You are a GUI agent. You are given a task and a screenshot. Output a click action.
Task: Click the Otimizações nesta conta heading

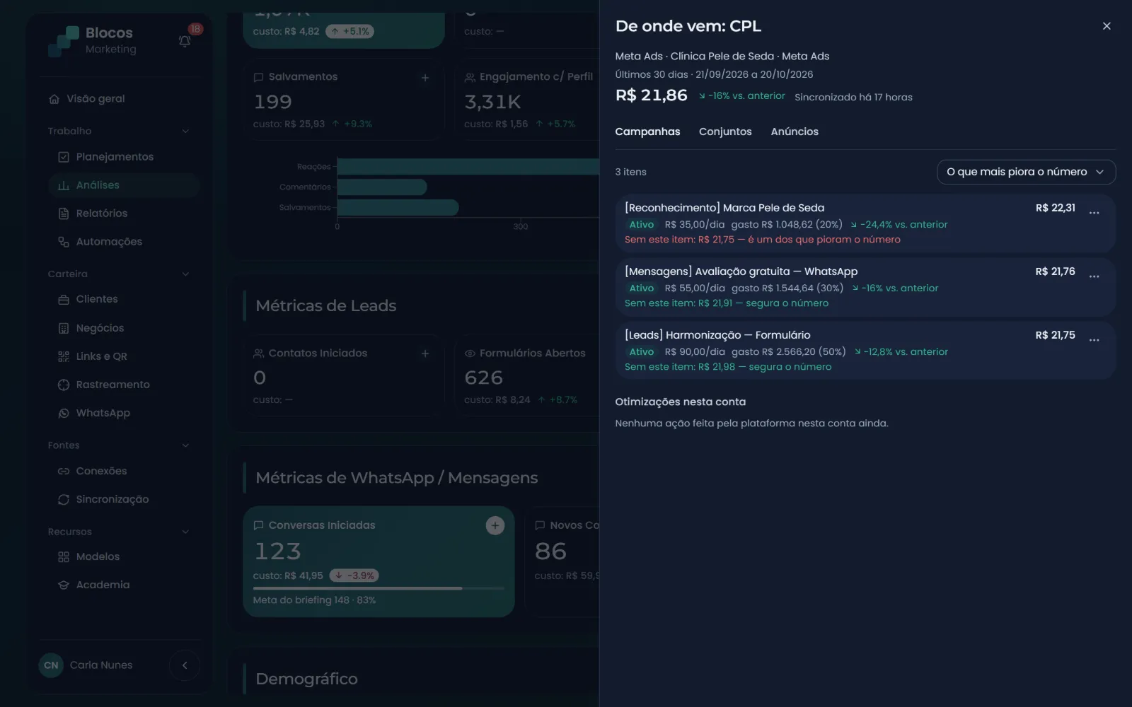pyautogui.click(x=680, y=402)
